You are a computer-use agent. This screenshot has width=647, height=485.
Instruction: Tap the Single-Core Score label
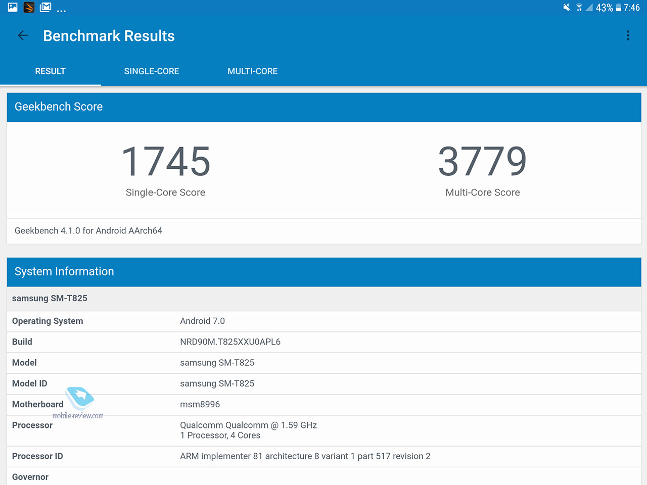tap(165, 192)
